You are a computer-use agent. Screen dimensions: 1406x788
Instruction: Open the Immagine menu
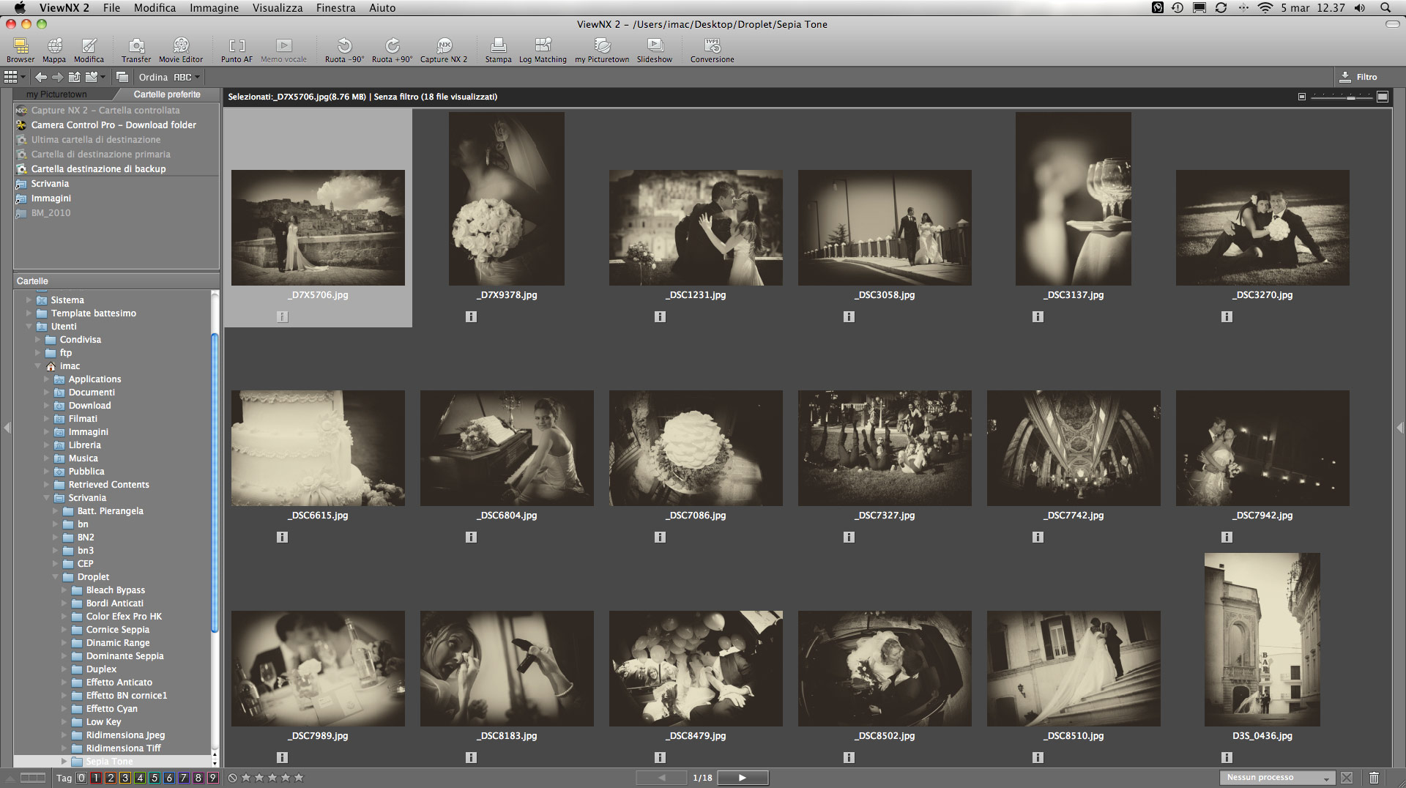click(x=214, y=8)
